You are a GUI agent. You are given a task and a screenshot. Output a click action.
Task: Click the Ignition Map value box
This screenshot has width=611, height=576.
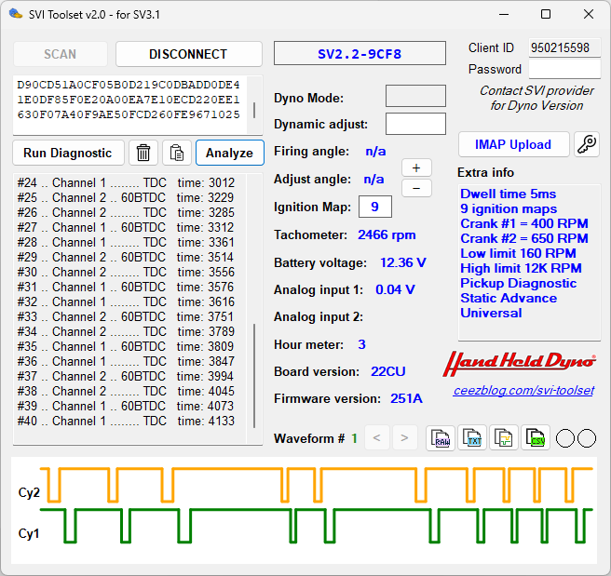(374, 207)
